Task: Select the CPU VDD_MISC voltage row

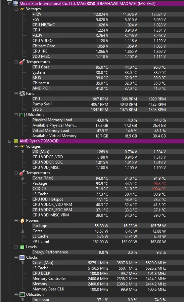Action: click(x=108, y=168)
